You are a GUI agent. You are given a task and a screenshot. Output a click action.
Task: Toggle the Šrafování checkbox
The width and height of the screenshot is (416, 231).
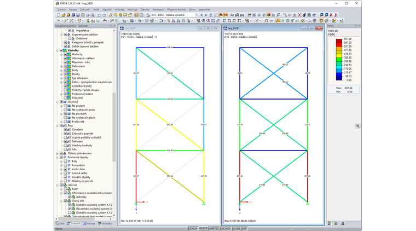click(x=65, y=141)
